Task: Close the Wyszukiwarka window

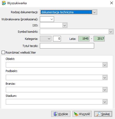Action: (112, 3)
